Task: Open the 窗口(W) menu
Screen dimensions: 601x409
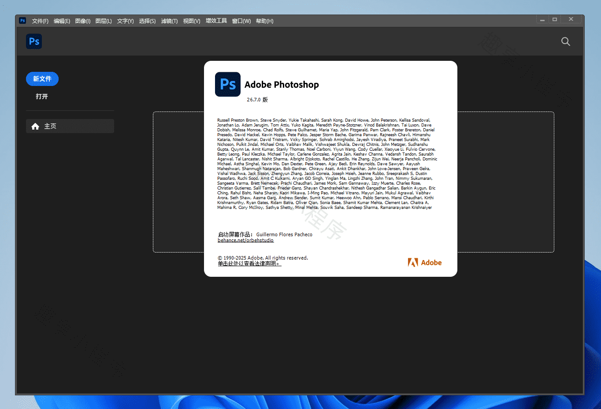Action: (241, 21)
